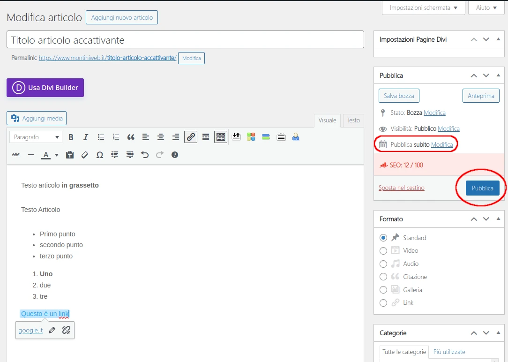Select the Citazione format option

click(383, 277)
